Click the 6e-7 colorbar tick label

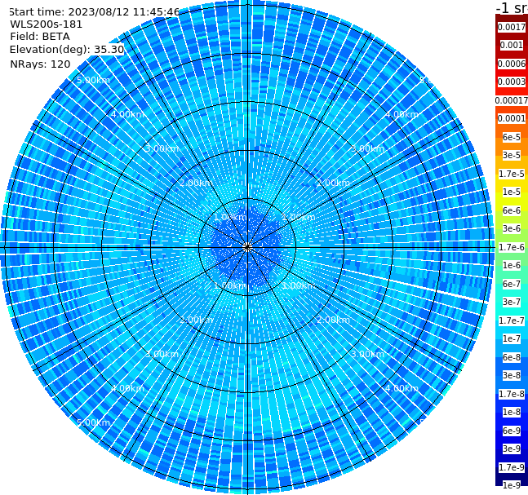[x=512, y=284]
